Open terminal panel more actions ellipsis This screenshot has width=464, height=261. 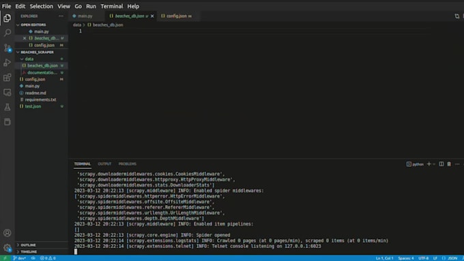(457, 164)
